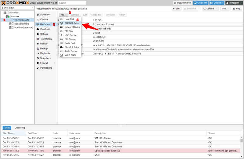This screenshot has height=159, width=244.
Task: Open the Add hardware dropdown
Action: [x=64, y=15]
